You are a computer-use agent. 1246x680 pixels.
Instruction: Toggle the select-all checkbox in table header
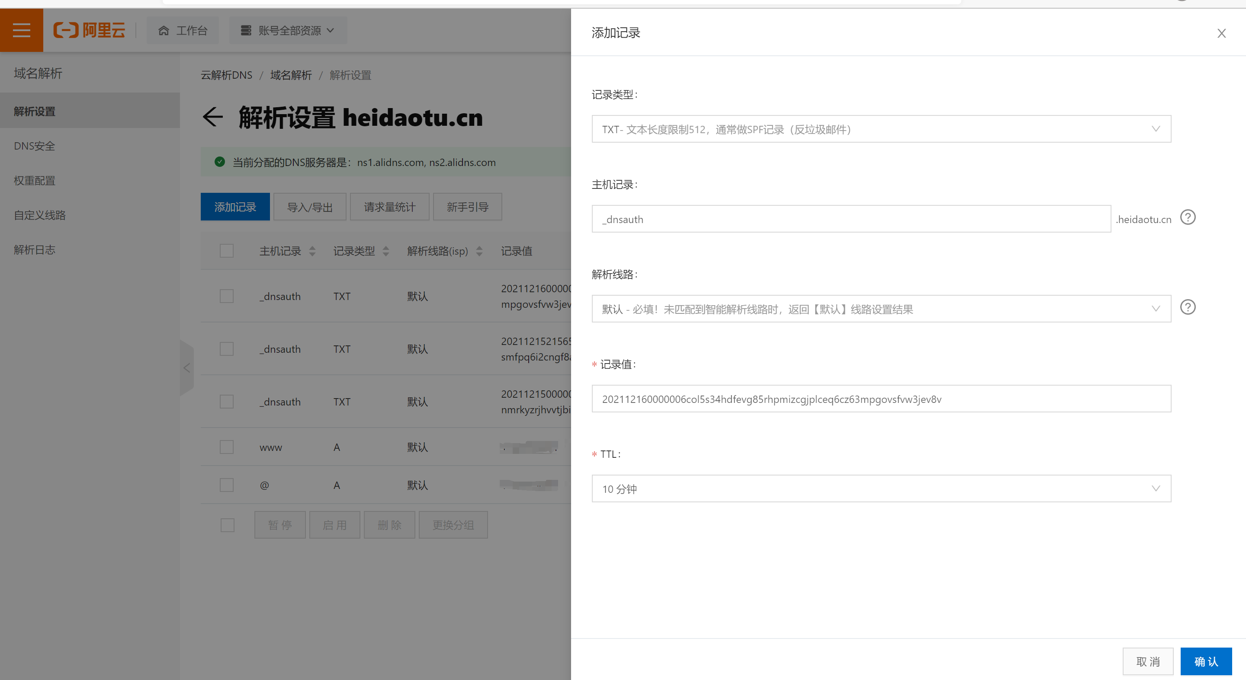click(227, 251)
